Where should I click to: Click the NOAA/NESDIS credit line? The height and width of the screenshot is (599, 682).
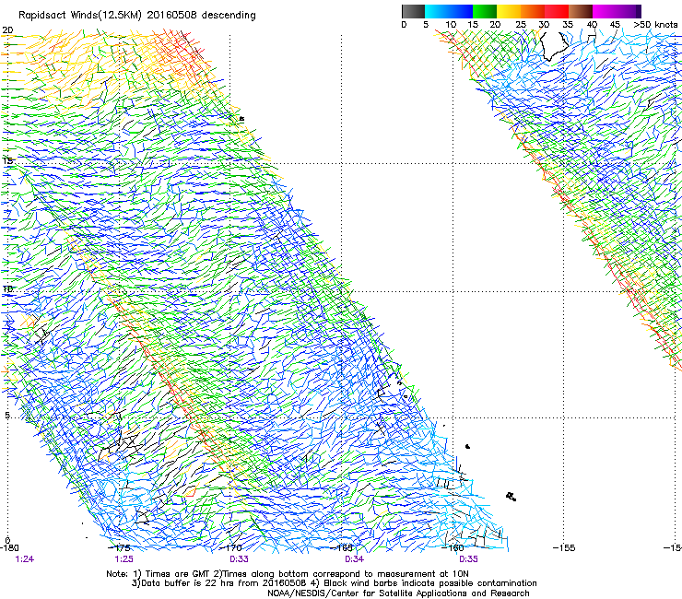point(398,593)
